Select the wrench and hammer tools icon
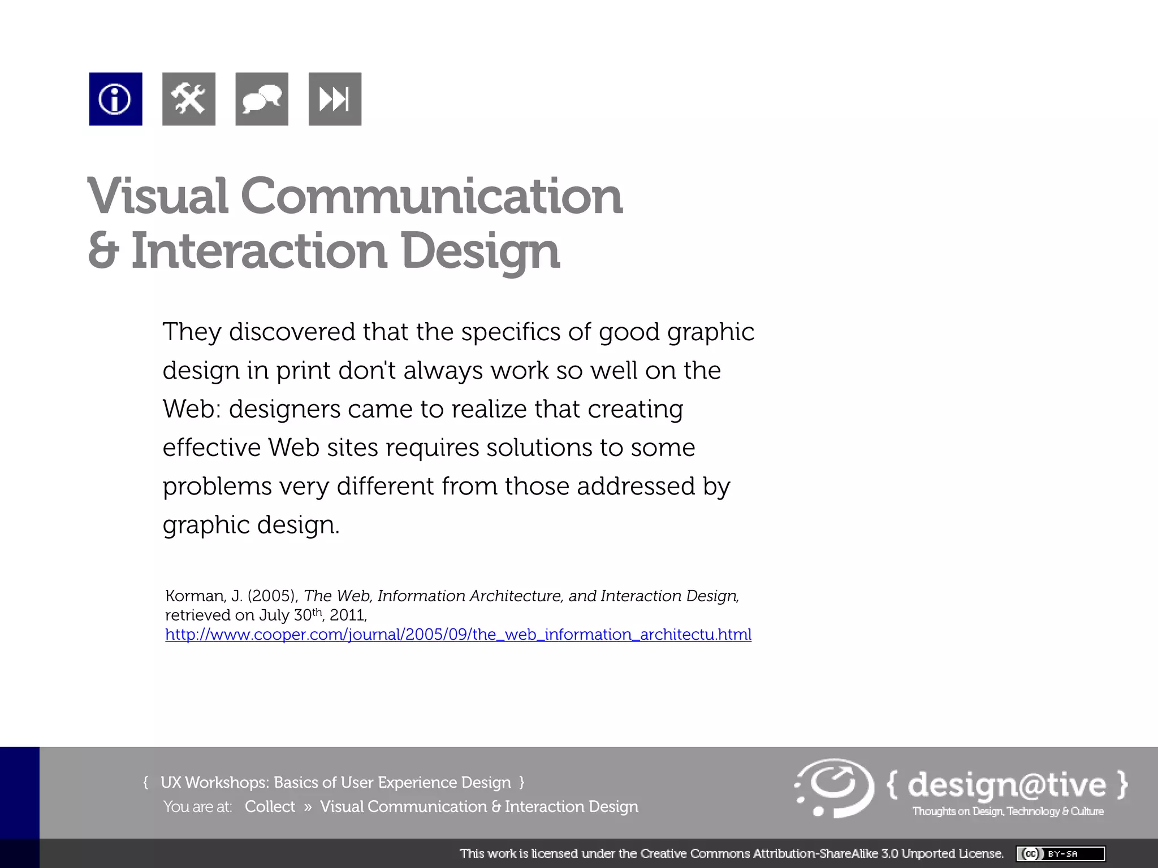Image resolution: width=1158 pixels, height=868 pixels. click(x=188, y=99)
